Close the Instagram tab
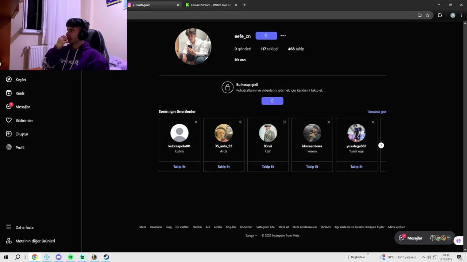Screen dimensions: 467x262 (178, 5)
